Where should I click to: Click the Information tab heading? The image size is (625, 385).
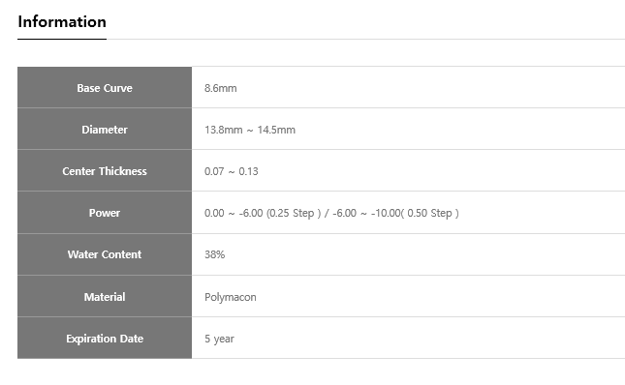point(62,22)
